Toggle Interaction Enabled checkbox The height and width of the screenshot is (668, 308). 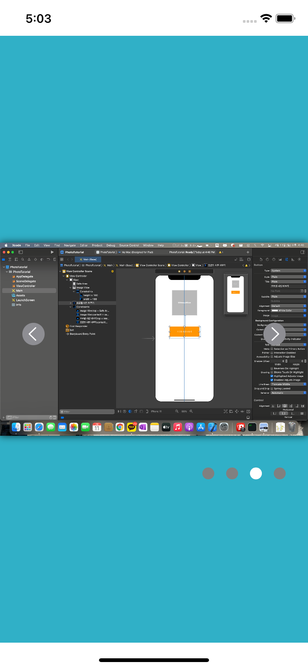(x=272, y=353)
